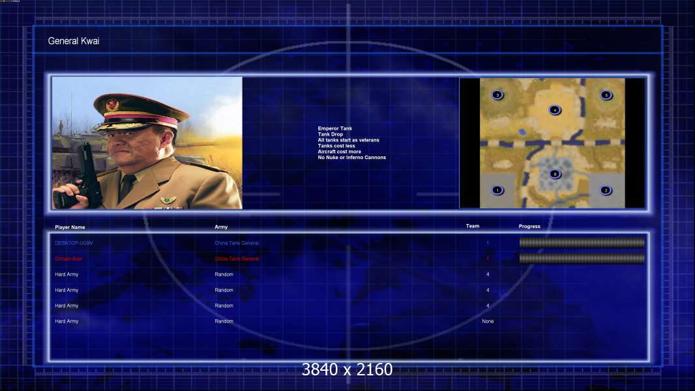Select the 'Tank Drop' line
The height and width of the screenshot is (391, 695).
(330, 134)
